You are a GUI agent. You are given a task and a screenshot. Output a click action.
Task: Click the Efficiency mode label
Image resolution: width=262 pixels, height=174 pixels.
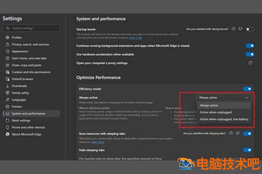click(90, 89)
